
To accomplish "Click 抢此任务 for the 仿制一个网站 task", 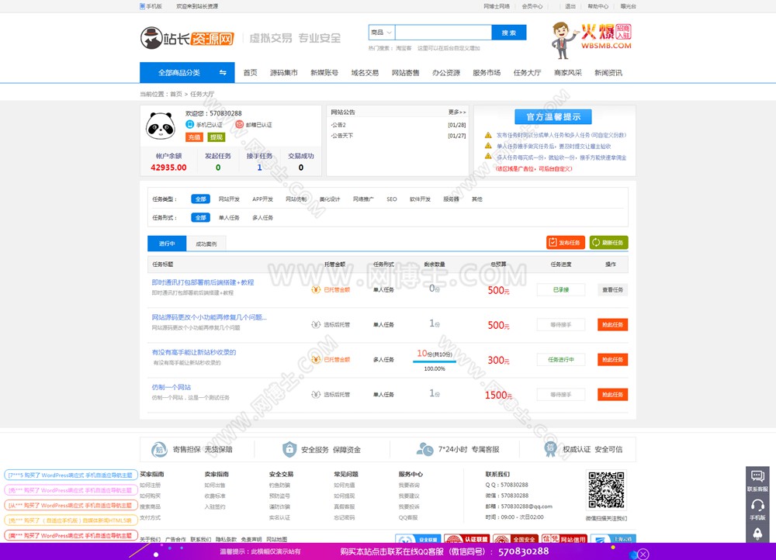I will (613, 394).
